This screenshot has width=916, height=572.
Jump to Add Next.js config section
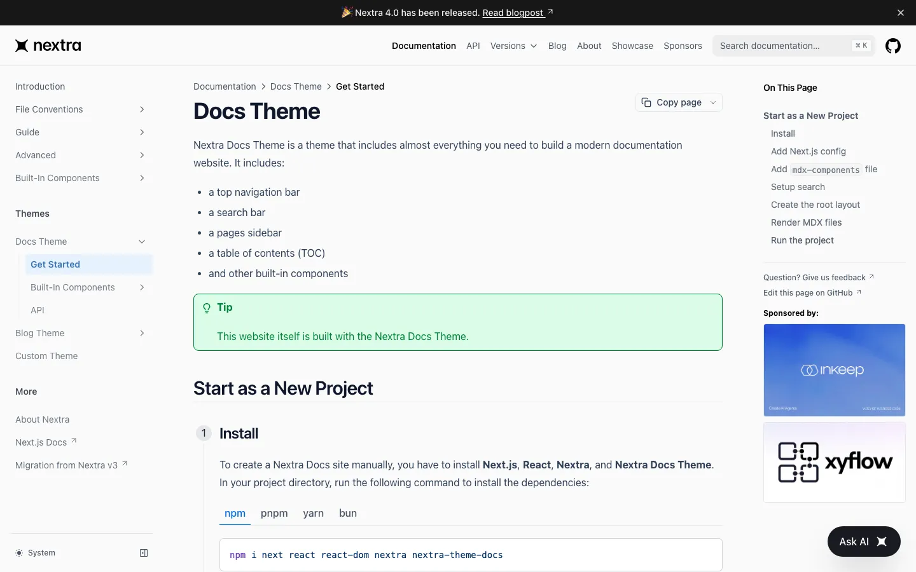pos(808,151)
